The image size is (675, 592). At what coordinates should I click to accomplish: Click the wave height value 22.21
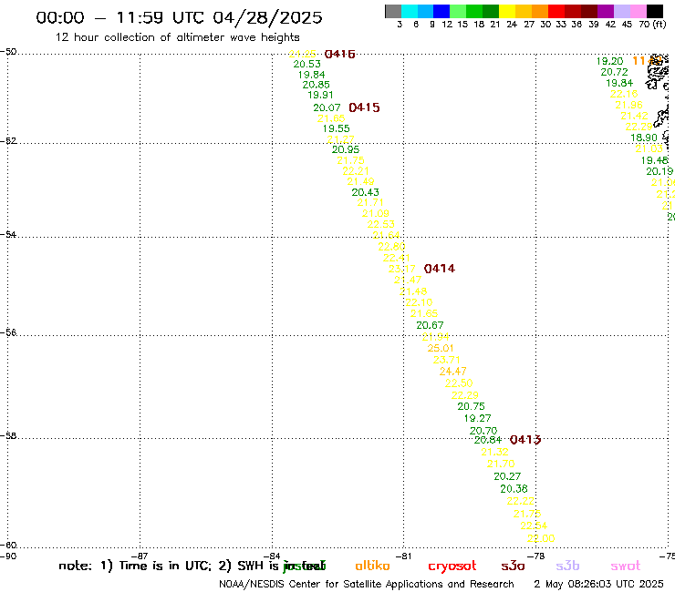tap(356, 171)
